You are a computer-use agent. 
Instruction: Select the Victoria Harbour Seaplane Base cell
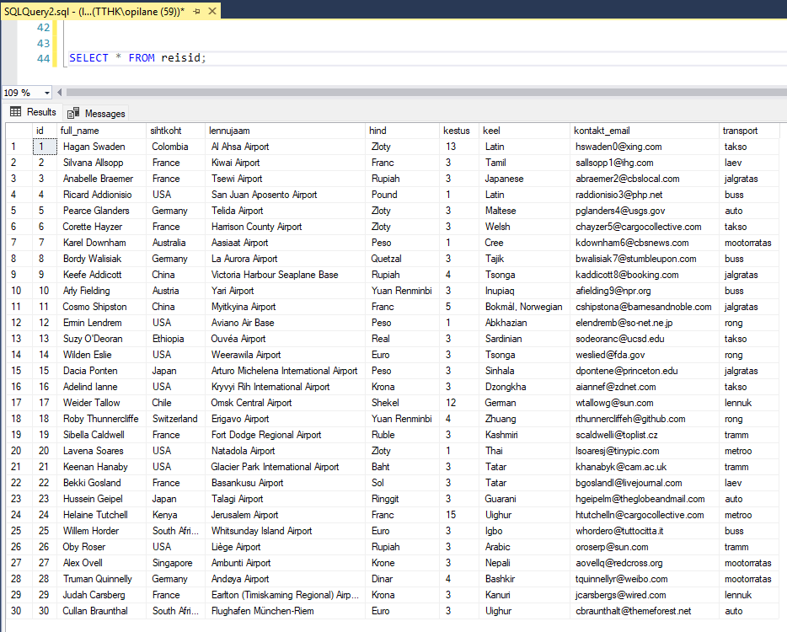click(275, 275)
